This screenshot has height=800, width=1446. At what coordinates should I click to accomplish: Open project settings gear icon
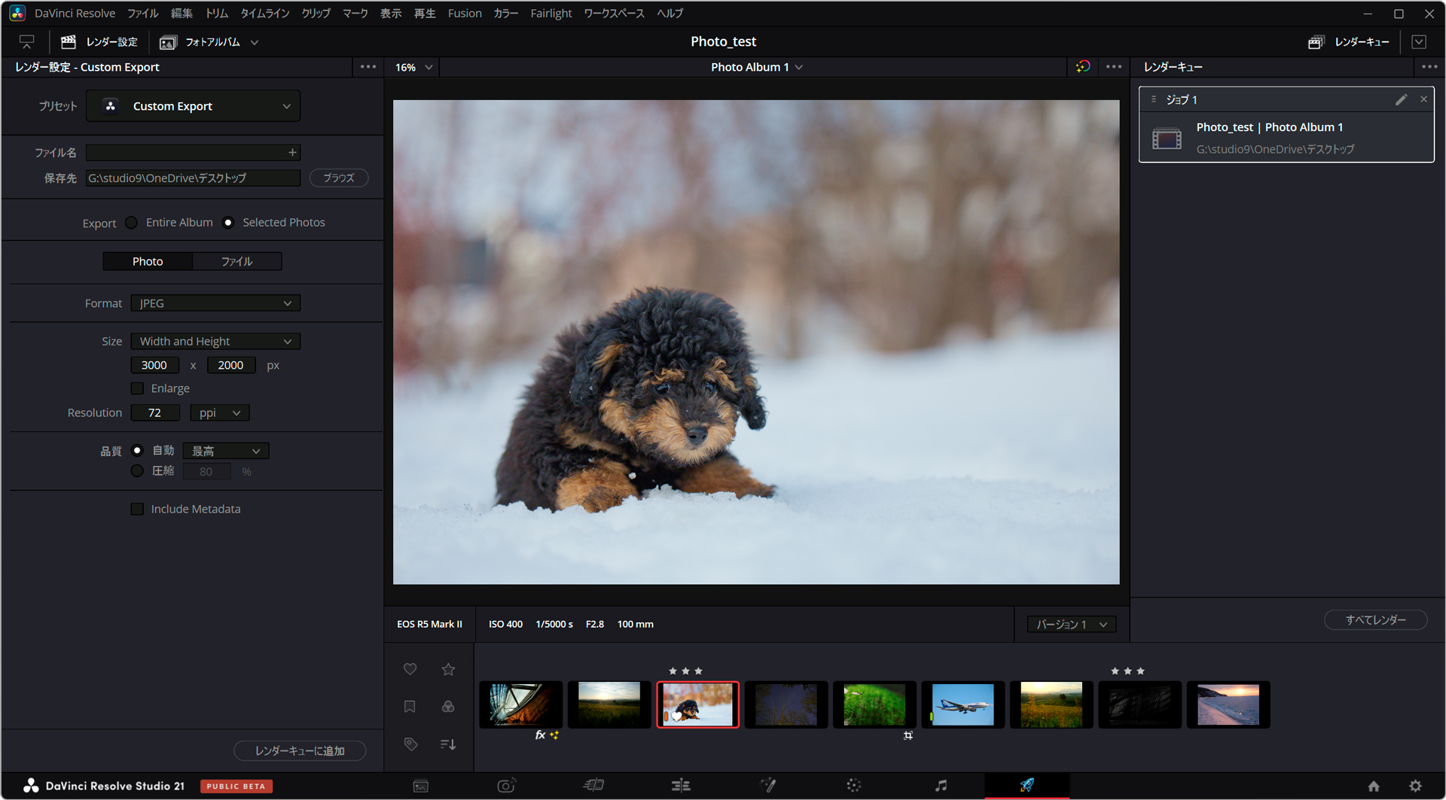[1415, 786]
